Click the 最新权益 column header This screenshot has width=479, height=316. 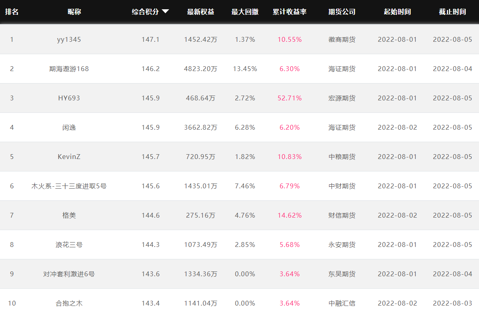point(200,12)
